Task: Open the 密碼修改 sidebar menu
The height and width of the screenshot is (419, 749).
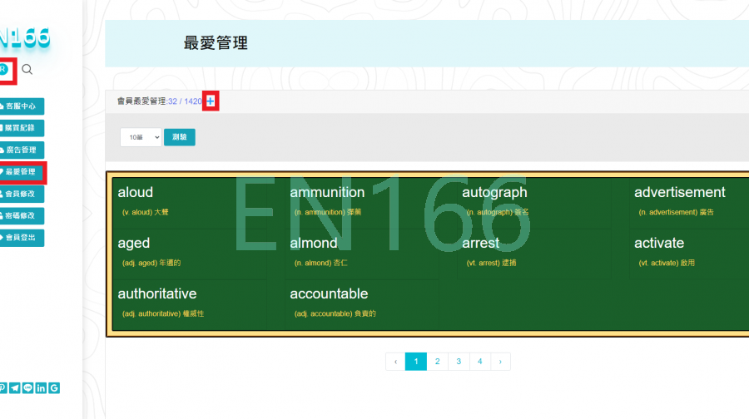Action: [22, 215]
